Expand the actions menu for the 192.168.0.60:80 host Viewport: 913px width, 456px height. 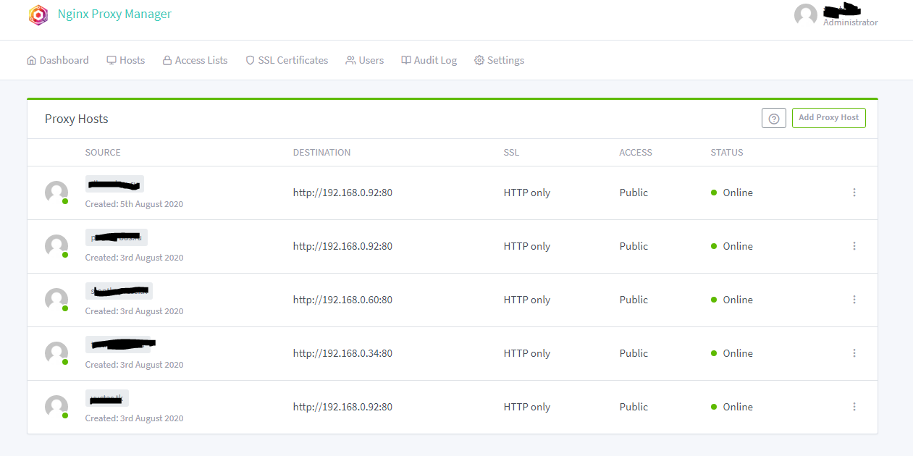pyautogui.click(x=854, y=300)
